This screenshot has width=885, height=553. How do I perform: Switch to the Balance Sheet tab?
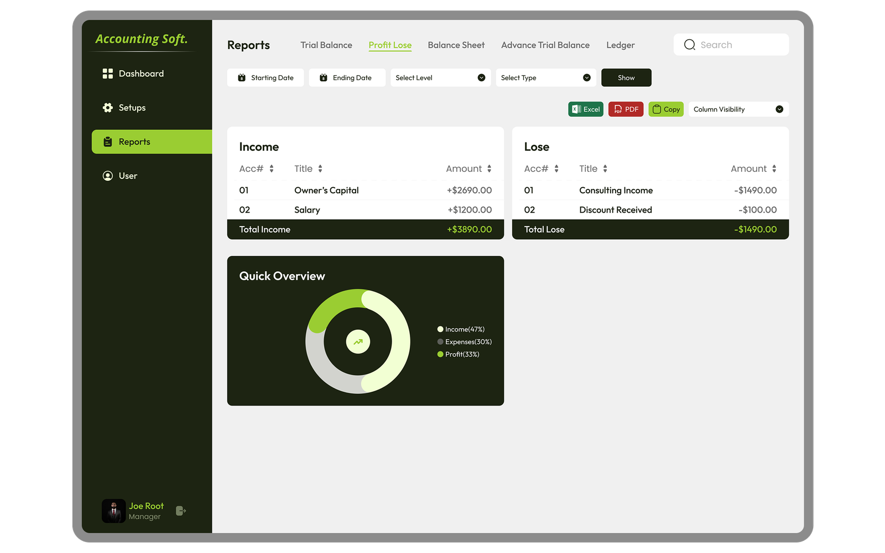[x=456, y=45]
